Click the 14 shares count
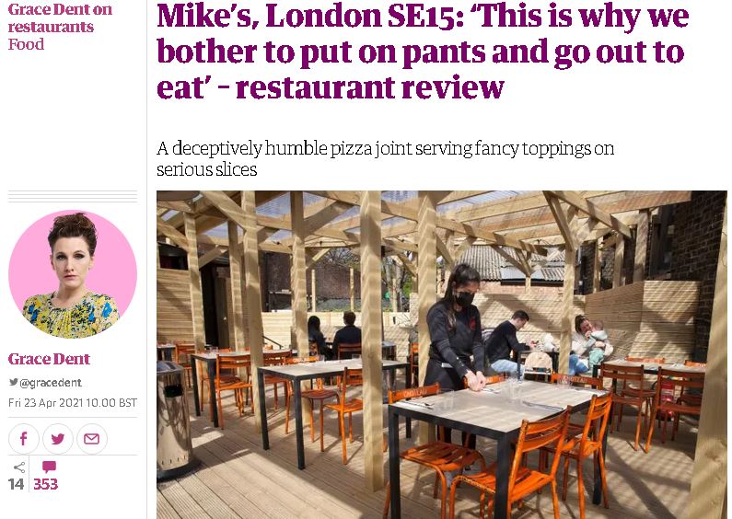 pyautogui.click(x=16, y=484)
